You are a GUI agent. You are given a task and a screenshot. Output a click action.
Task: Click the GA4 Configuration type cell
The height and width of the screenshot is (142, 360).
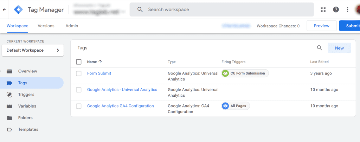(188, 109)
